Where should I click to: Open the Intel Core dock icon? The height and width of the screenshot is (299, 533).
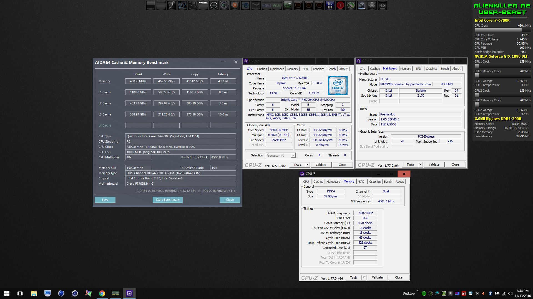[x=361, y=5]
